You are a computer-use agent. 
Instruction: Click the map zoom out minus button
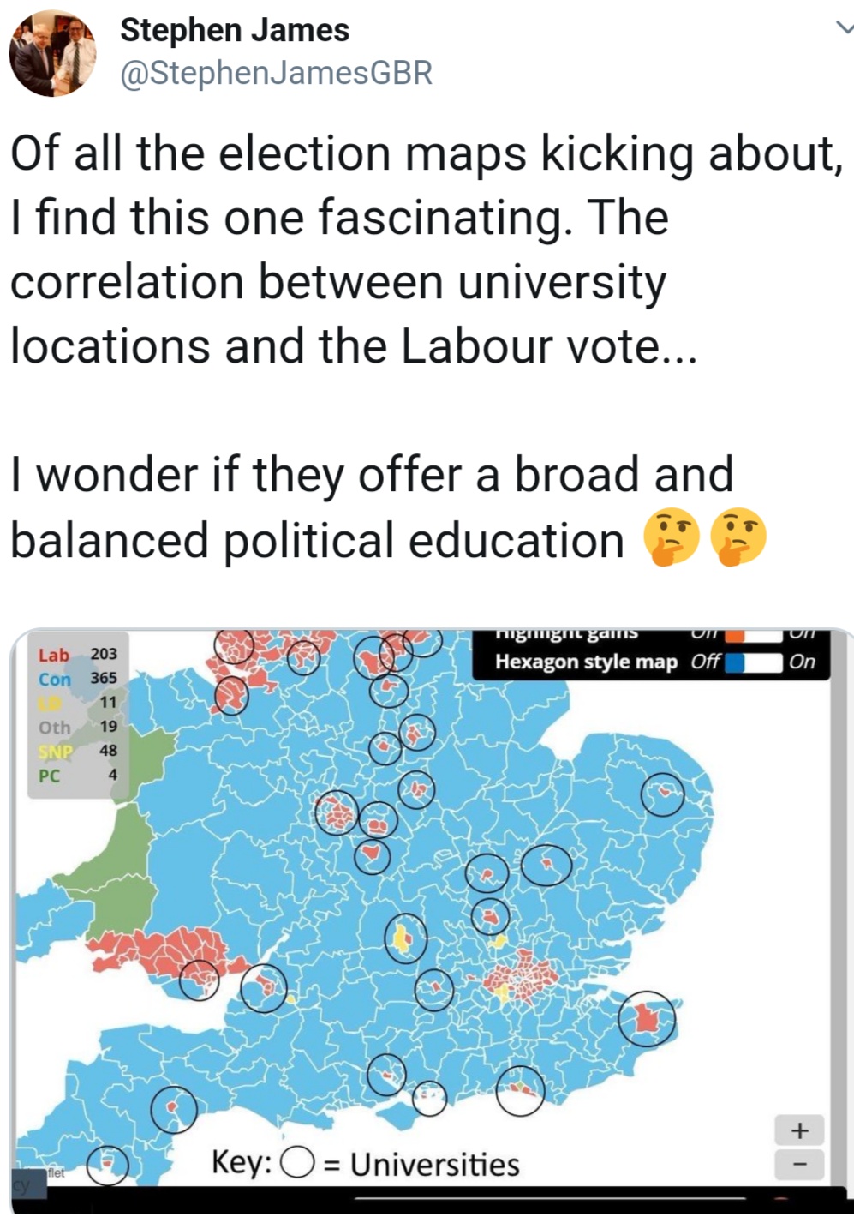point(799,1164)
